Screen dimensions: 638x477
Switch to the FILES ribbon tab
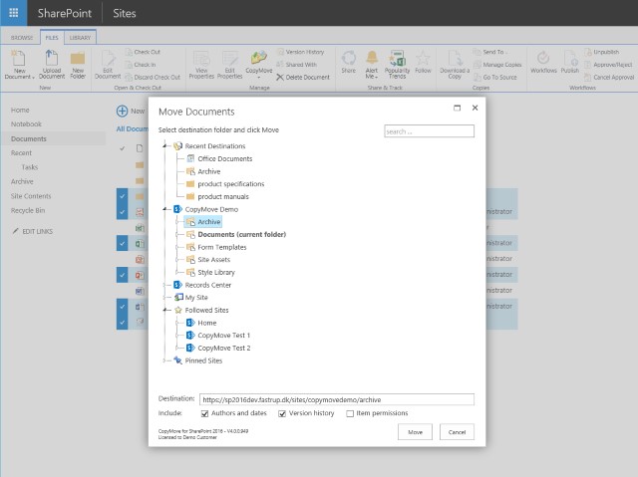pyautogui.click(x=52, y=38)
